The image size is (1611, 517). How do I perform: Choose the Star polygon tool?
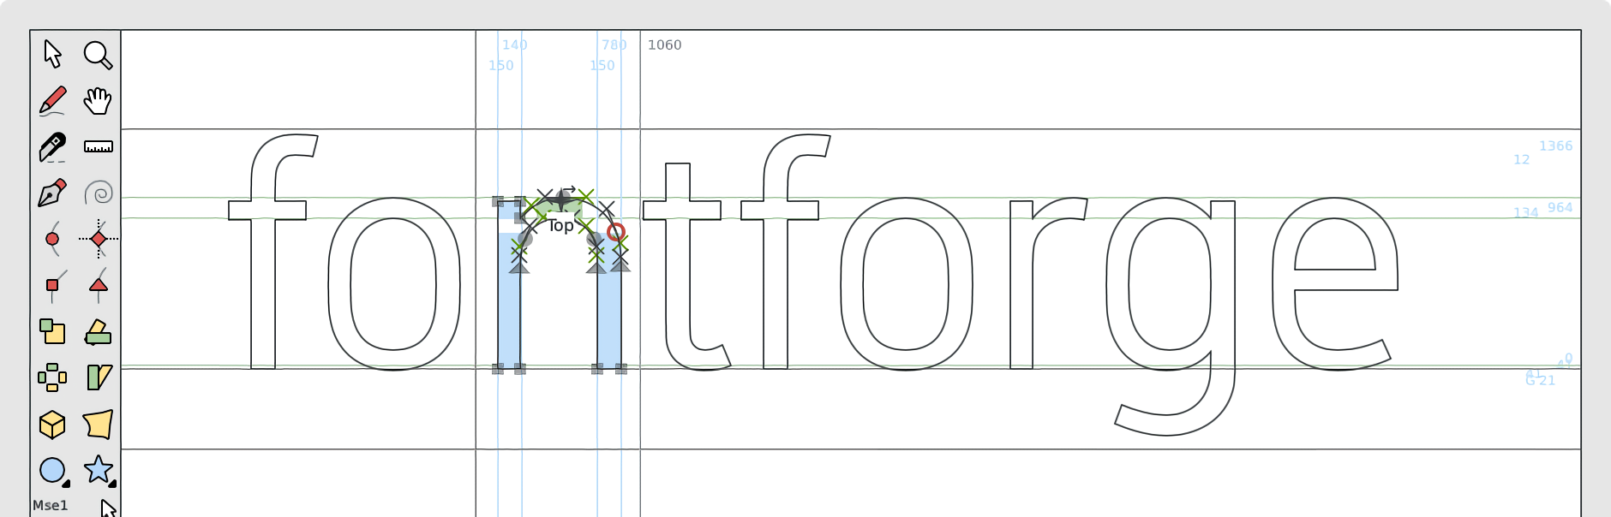point(98,469)
